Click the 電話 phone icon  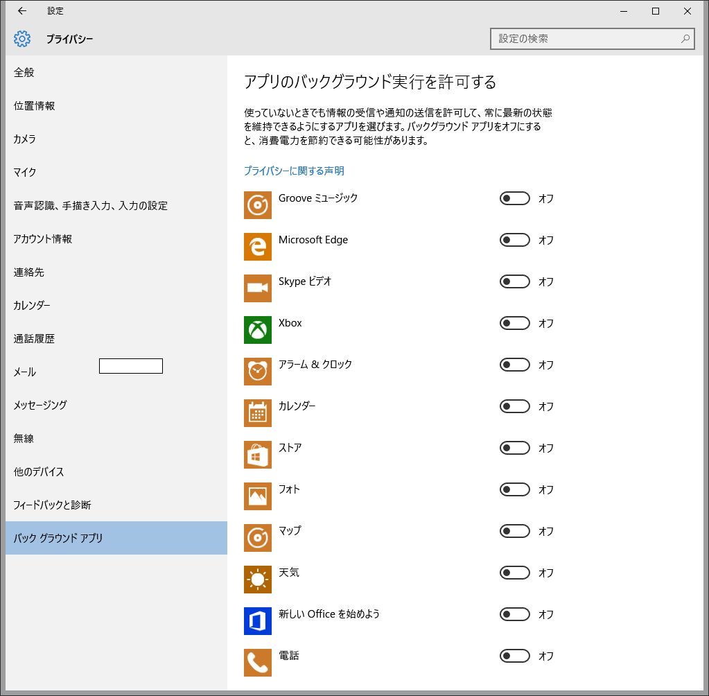point(258,663)
